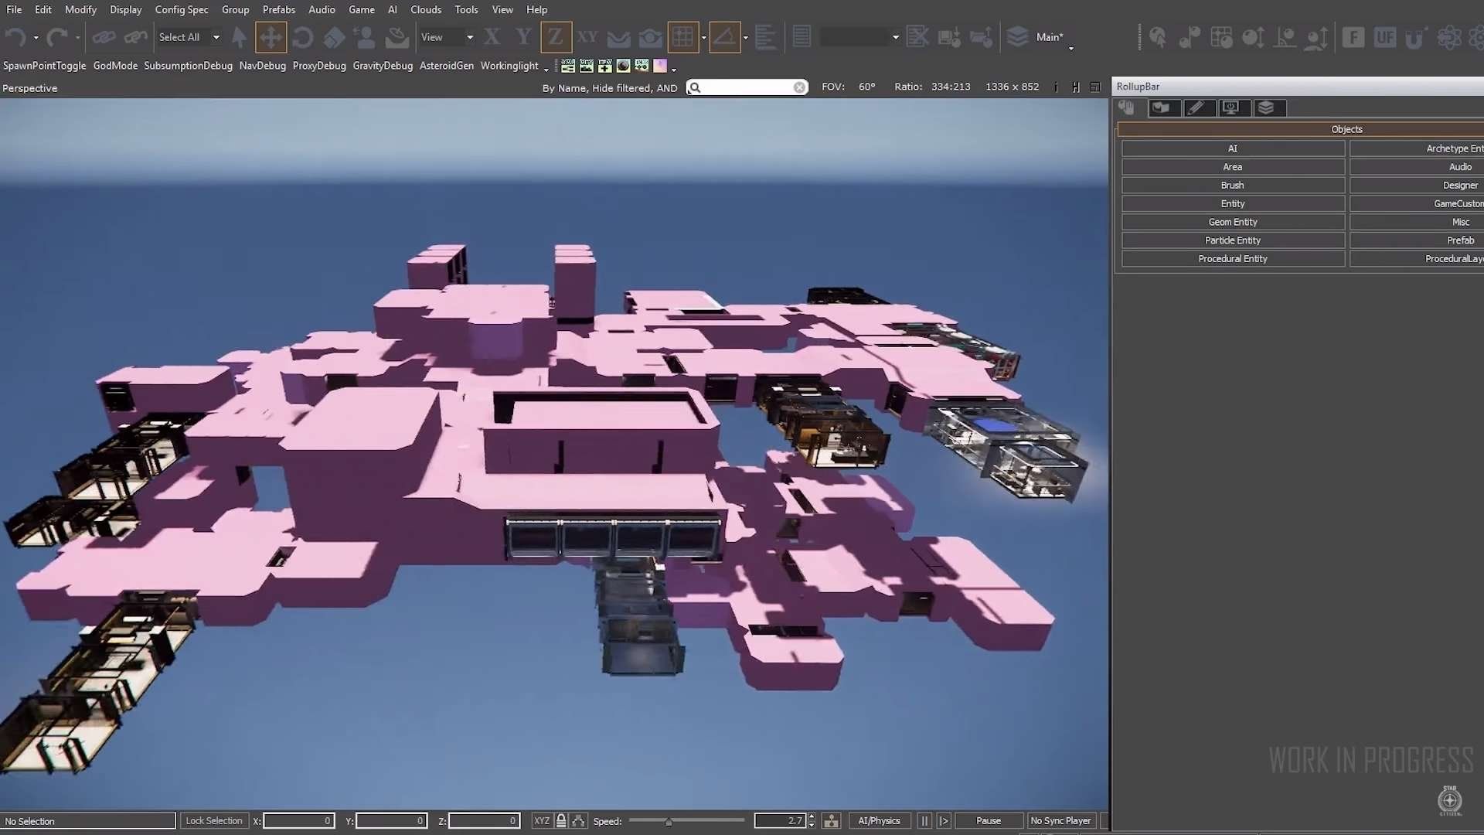Click the Geom Entity button

click(1232, 222)
